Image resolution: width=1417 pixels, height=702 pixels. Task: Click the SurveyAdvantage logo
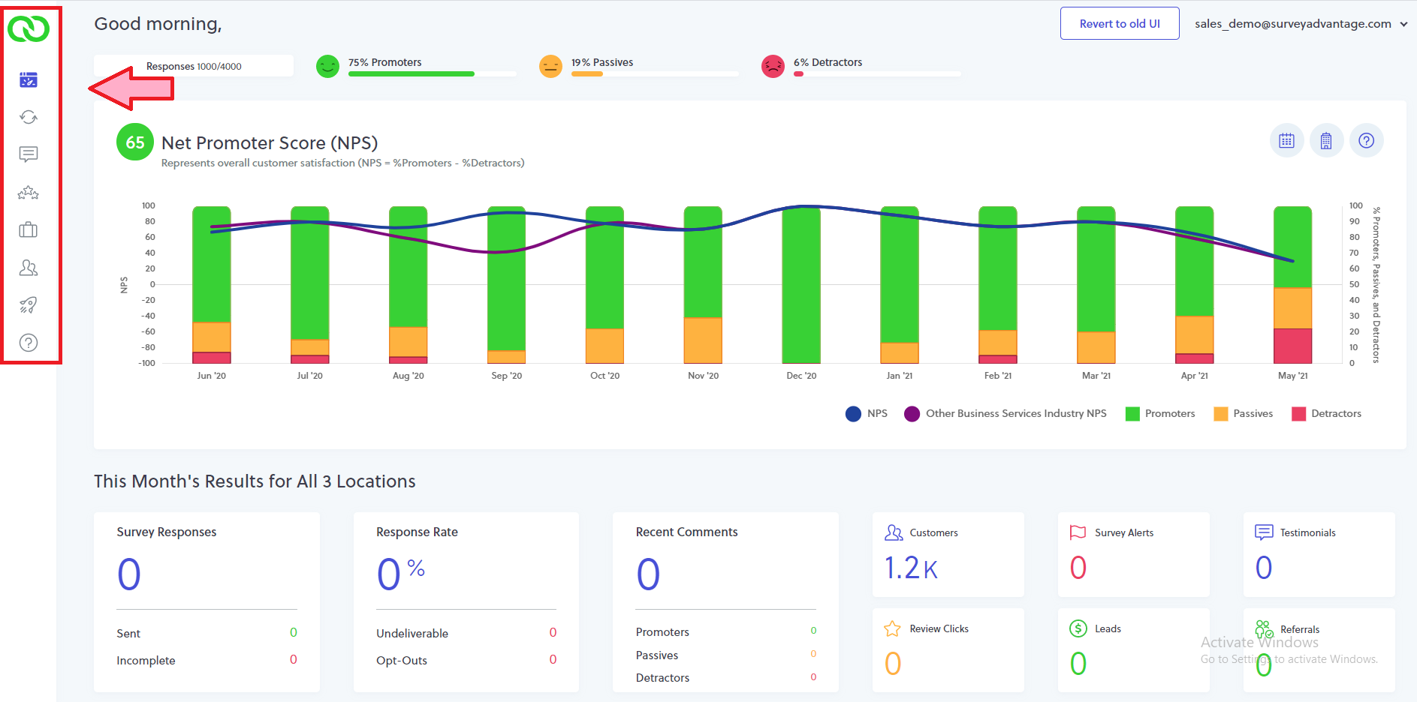point(29,29)
